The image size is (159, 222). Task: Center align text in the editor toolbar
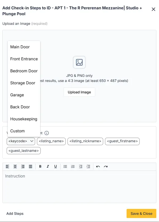15,166
